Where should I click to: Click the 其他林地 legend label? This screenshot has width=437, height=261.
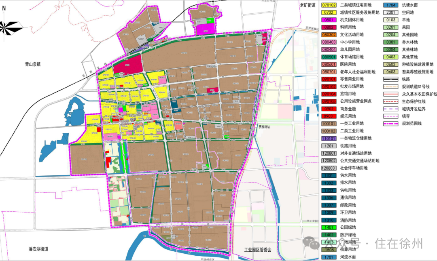click(x=409, y=50)
